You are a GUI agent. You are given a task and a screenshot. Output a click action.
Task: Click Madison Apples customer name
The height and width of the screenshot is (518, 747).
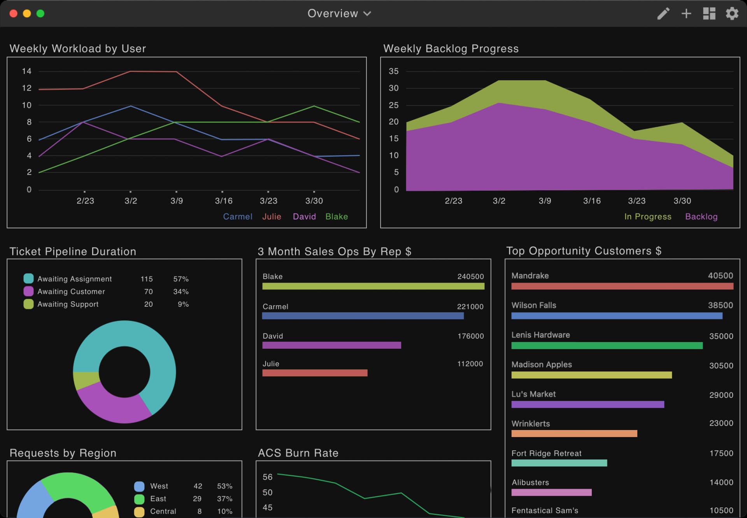tap(542, 365)
